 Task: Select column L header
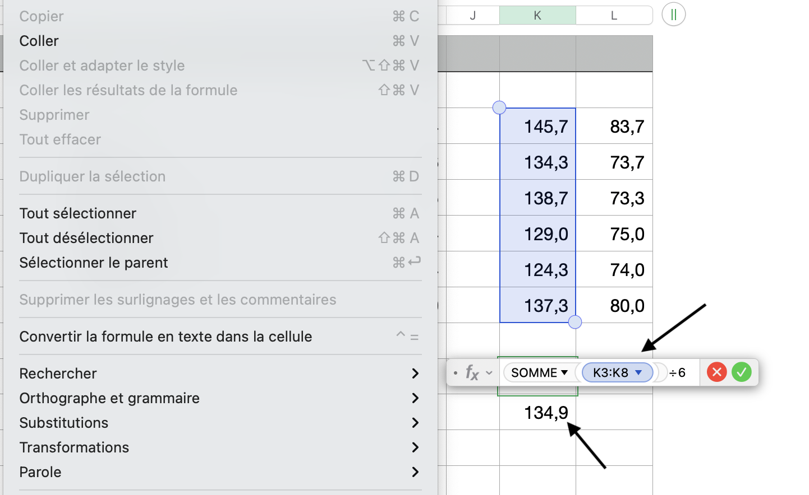(614, 16)
